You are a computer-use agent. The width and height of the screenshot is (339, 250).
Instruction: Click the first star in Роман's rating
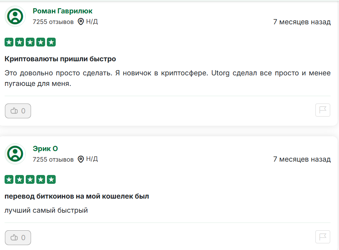click(x=9, y=42)
